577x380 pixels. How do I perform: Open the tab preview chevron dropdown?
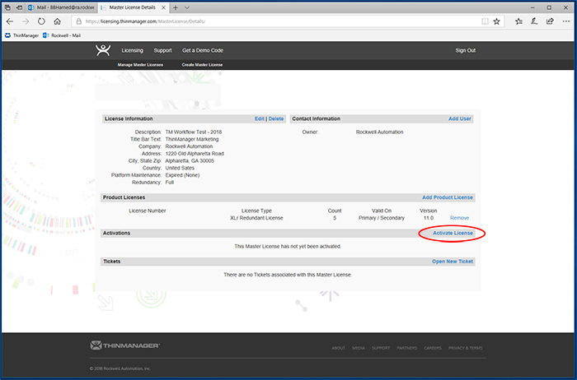pos(187,7)
